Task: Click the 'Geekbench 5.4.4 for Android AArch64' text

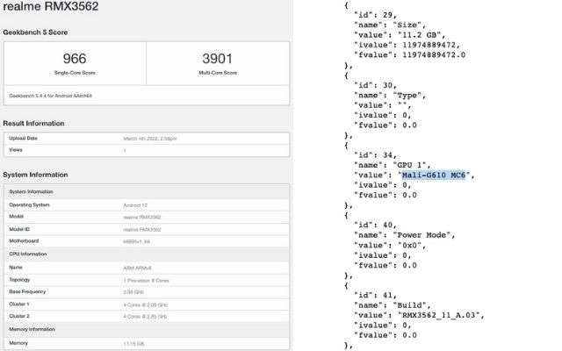Action: coord(51,96)
